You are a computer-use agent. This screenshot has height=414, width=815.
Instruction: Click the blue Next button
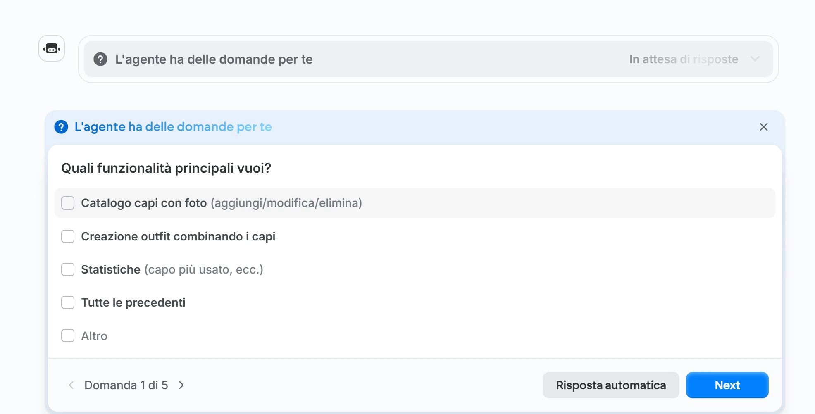click(727, 385)
